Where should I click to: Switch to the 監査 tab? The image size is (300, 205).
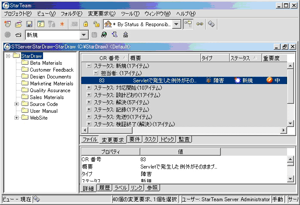(x=184, y=139)
